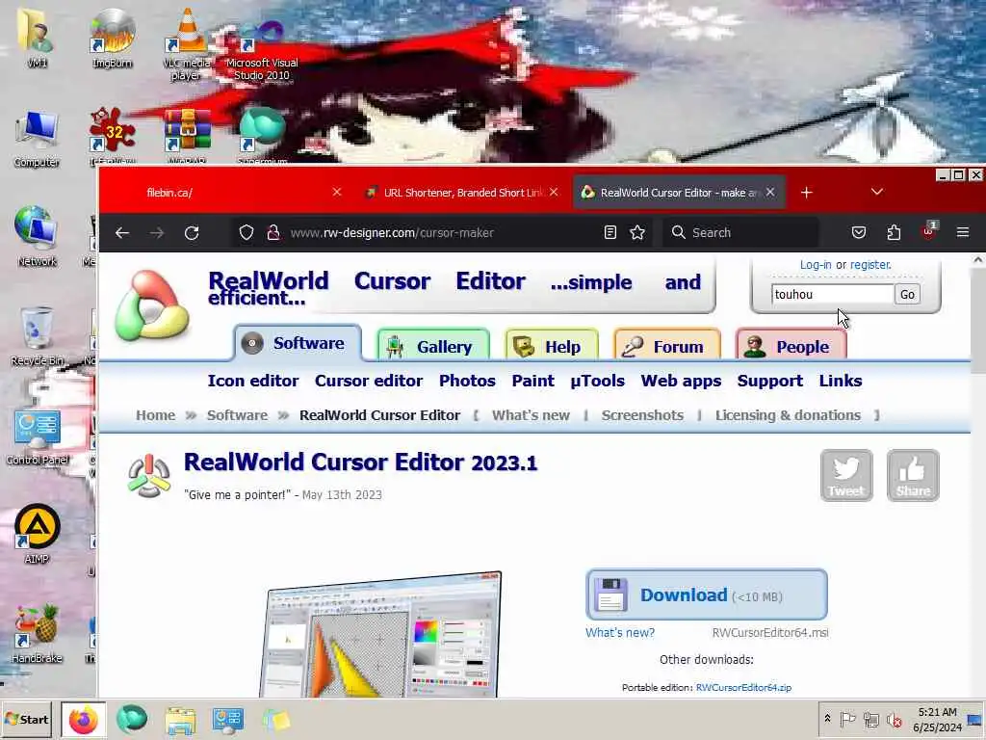
Task: Open the Firefox hamburger menu
Action: pyautogui.click(x=963, y=233)
